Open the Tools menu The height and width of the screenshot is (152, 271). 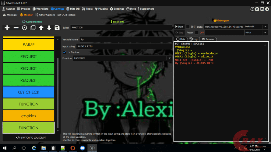pyautogui.click(x=87, y=9)
